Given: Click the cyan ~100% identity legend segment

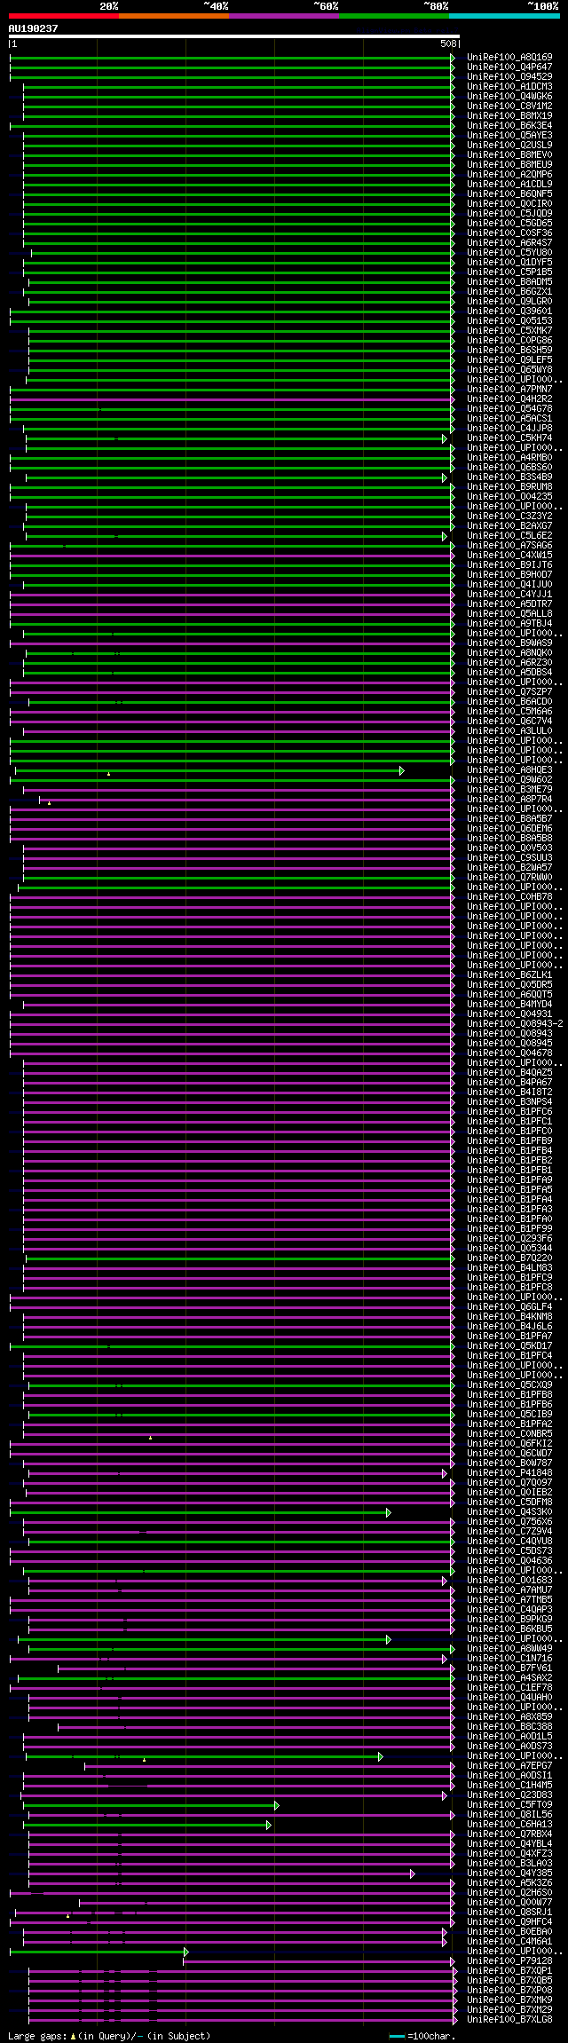Looking at the screenshot, I should (504, 16).
